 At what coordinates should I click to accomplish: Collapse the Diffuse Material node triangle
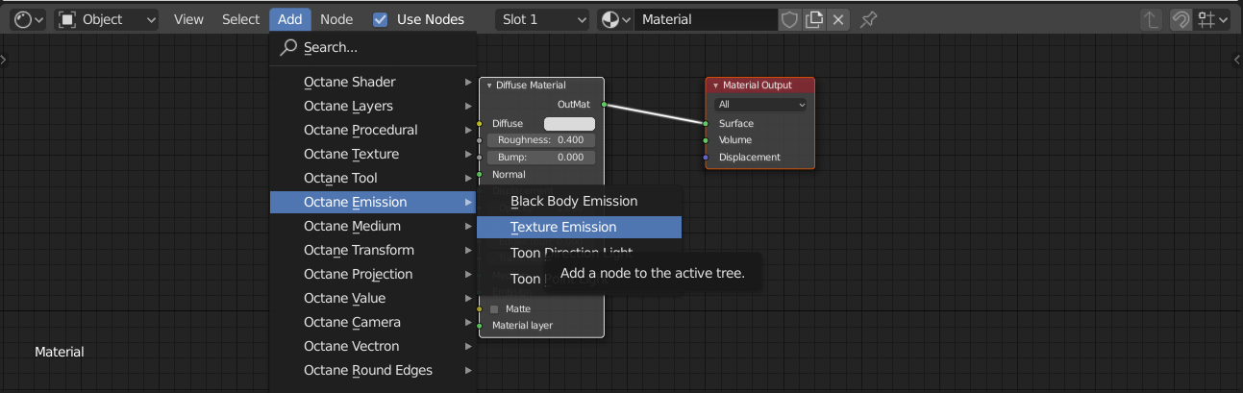coord(488,86)
